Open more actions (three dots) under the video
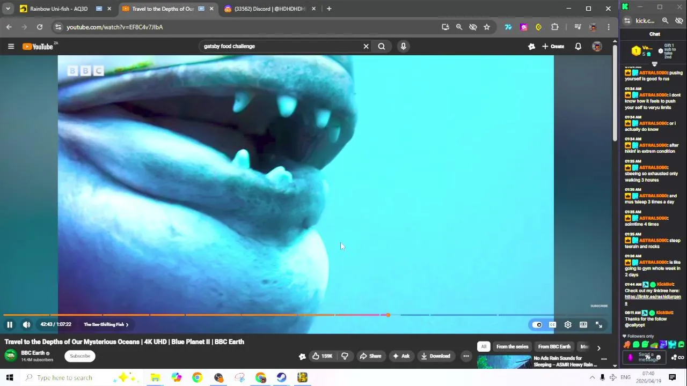The image size is (687, 386). 466,356
